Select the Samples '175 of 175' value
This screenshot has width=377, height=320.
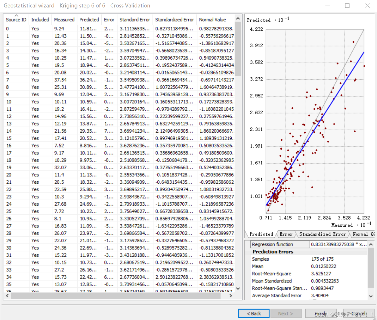[322, 259]
